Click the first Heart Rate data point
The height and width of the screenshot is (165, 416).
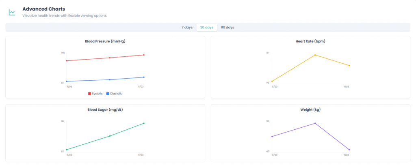[x=272, y=81]
